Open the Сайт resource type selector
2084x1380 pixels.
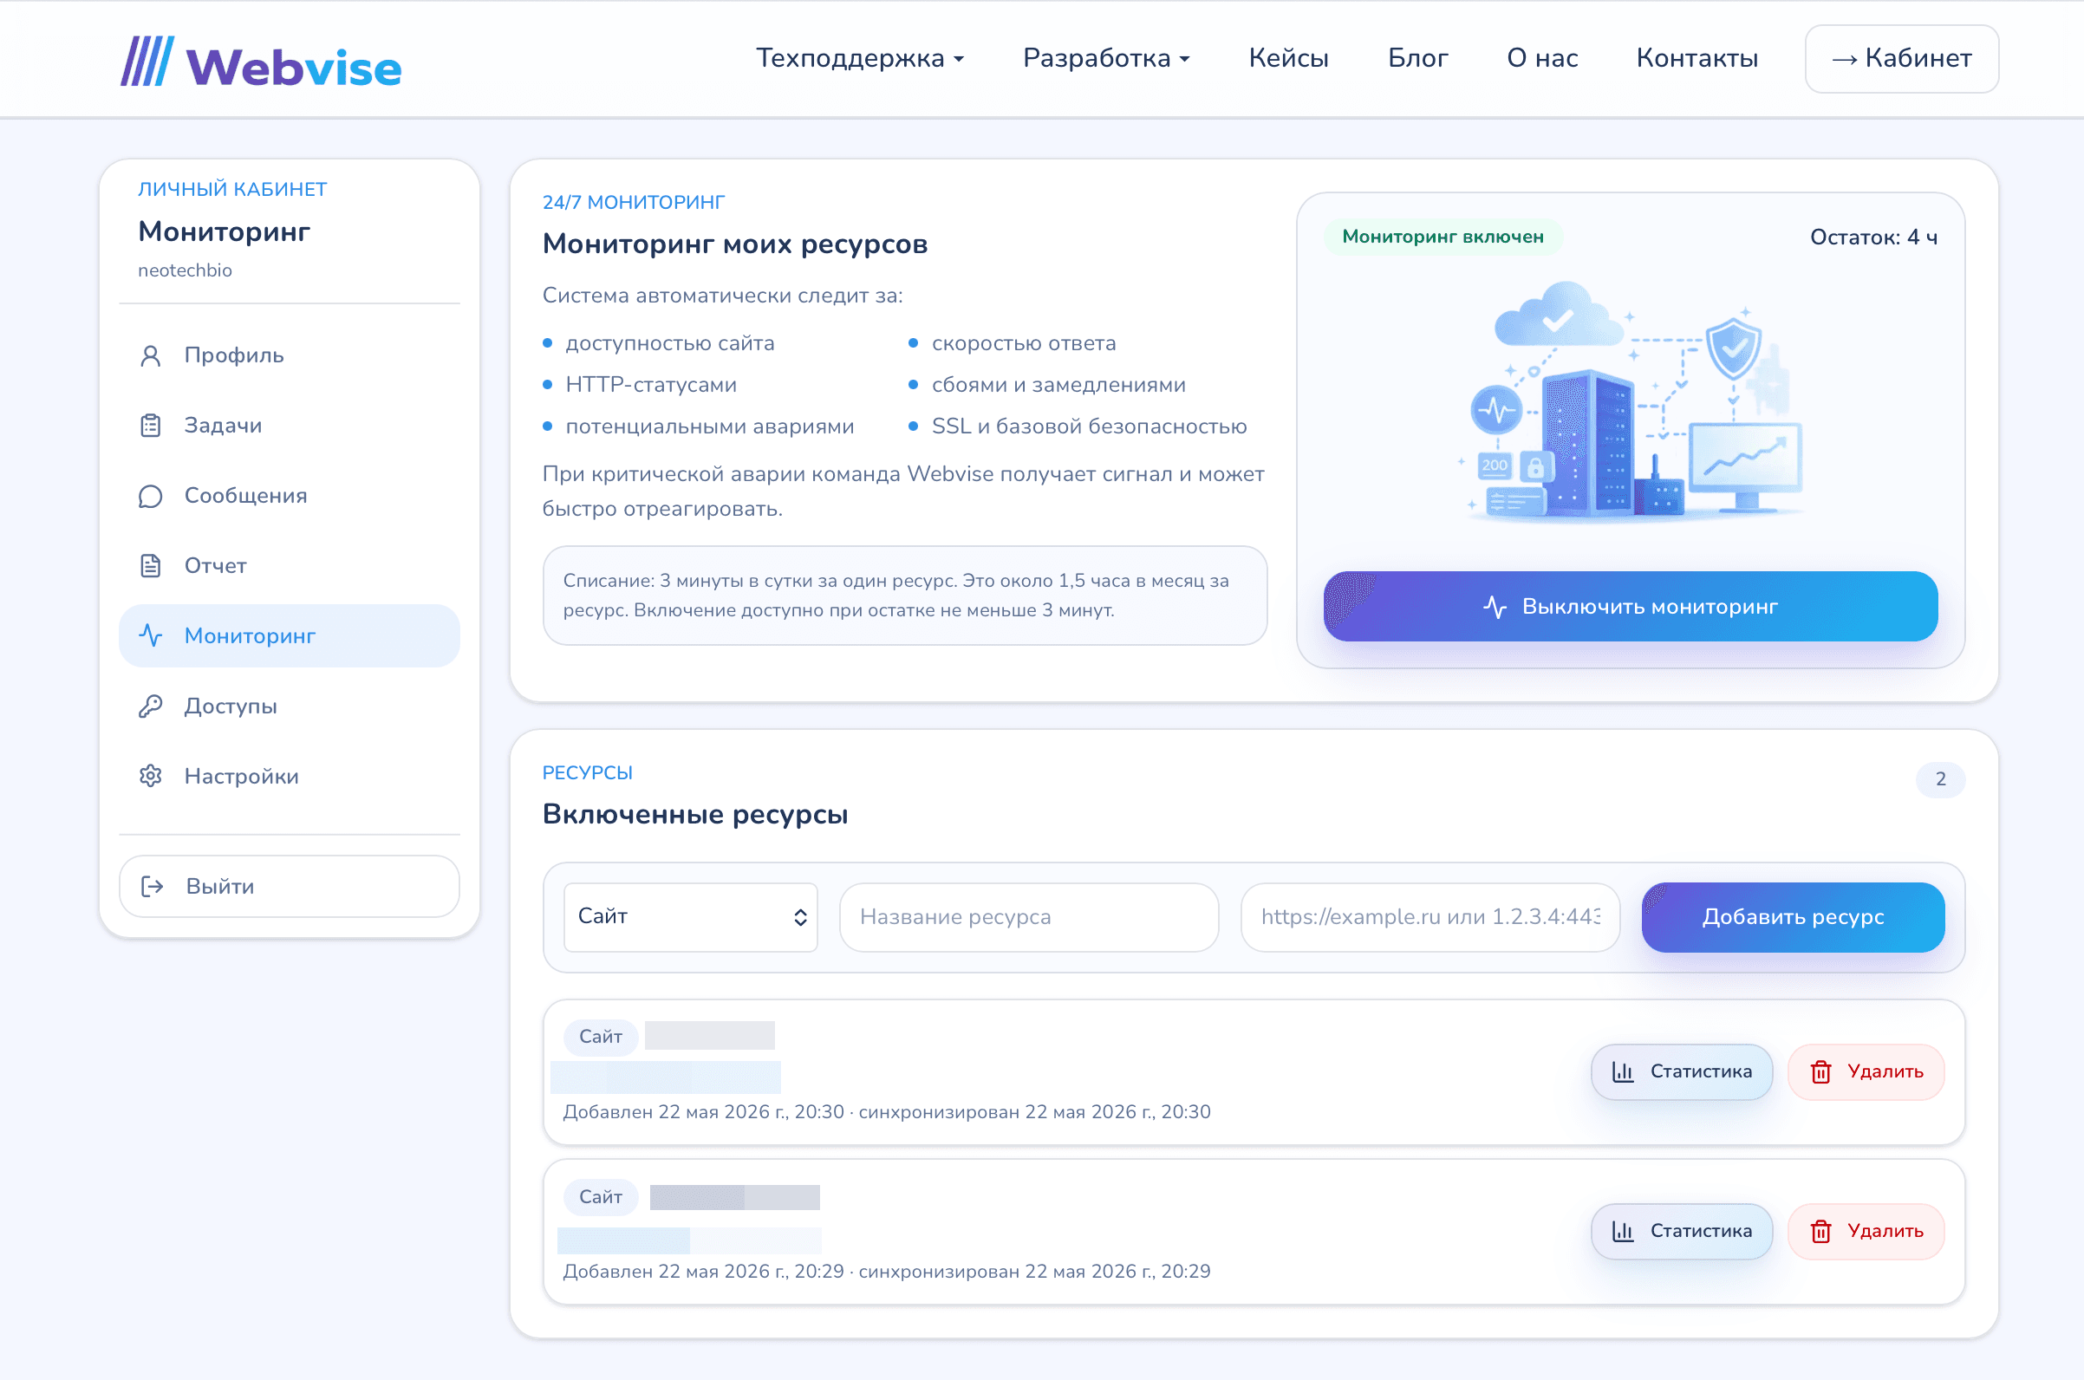pyautogui.click(x=691, y=917)
